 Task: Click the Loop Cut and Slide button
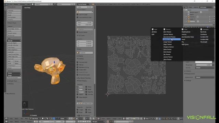point(14,54)
